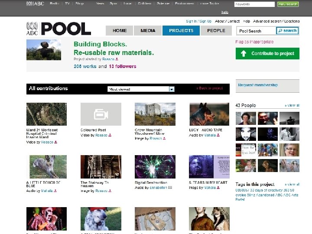Open 5. Tears In My Heart thumbnail
Screen dimensions: 312x234
(x=209, y=167)
